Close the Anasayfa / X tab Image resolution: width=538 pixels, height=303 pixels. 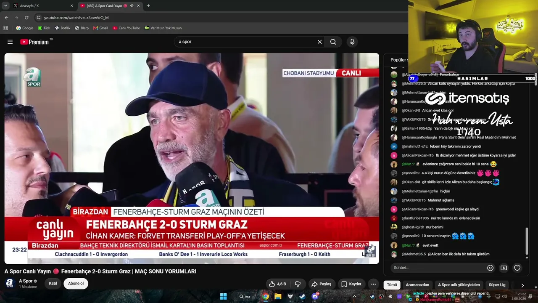(71, 6)
